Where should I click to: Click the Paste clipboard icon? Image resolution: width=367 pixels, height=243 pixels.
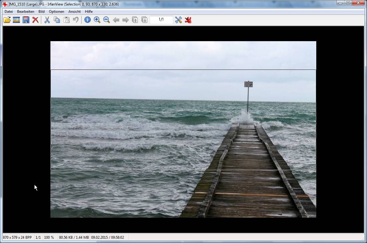66,20
